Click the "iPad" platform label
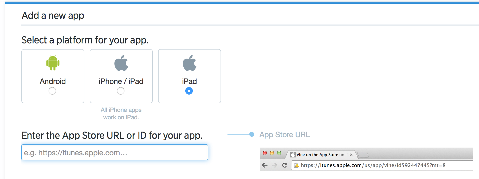Image resolution: width=479 pixels, height=179 pixels. (x=189, y=81)
